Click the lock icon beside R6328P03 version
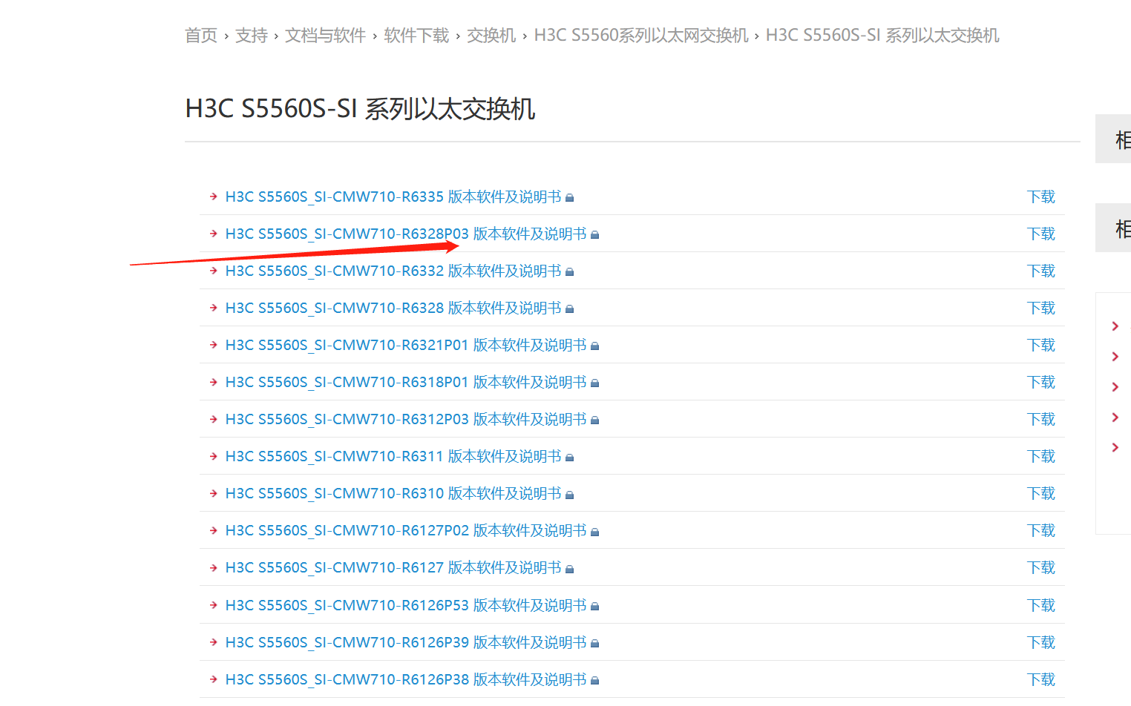The image size is (1131, 706). [595, 235]
